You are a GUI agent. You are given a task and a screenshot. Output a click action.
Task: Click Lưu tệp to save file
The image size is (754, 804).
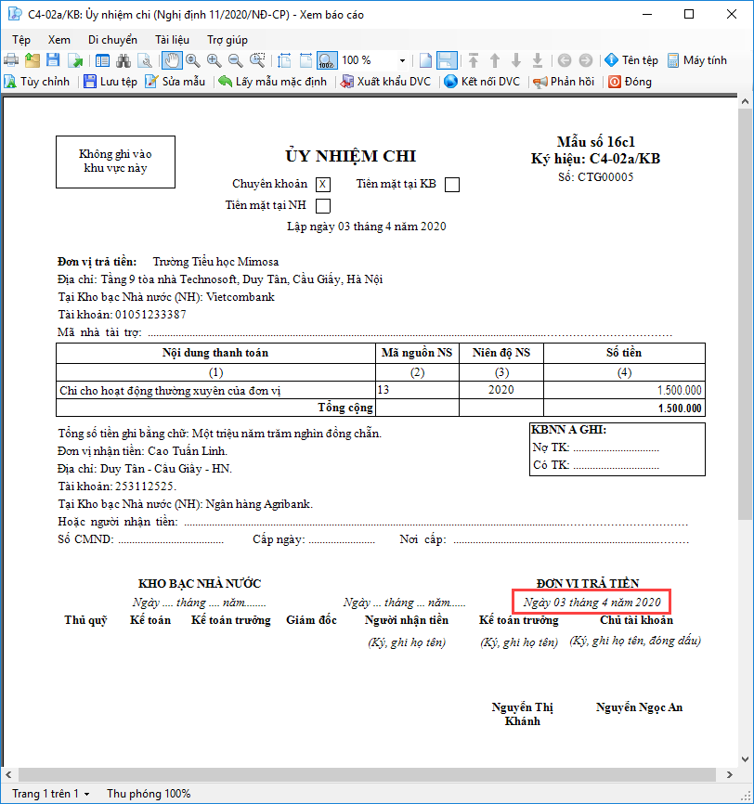[110, 82]
